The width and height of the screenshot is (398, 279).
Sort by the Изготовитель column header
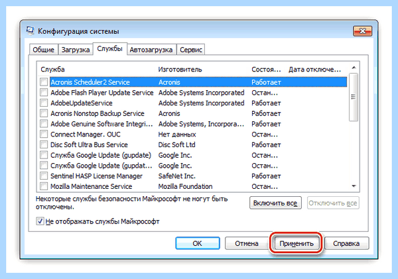click(x=180, y=69)
